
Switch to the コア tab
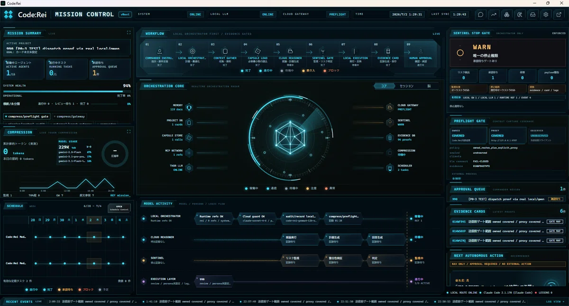385,86
